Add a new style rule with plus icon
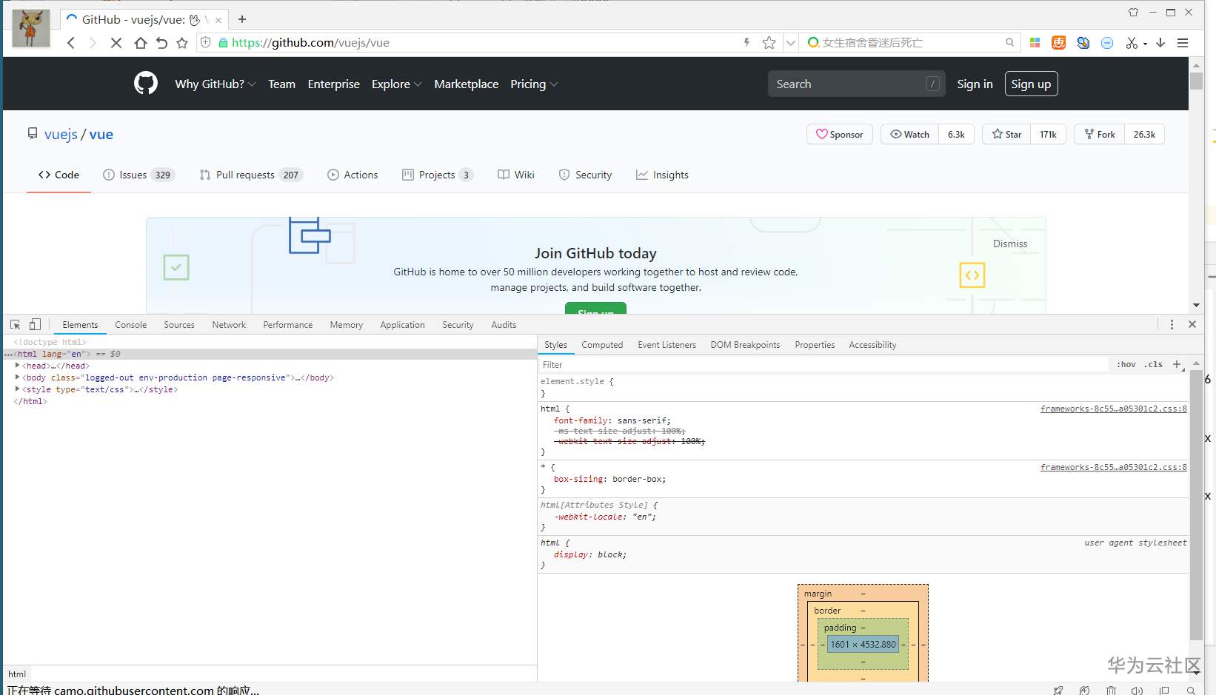This screenshot has width=1216, height=695. (1177, 364)
